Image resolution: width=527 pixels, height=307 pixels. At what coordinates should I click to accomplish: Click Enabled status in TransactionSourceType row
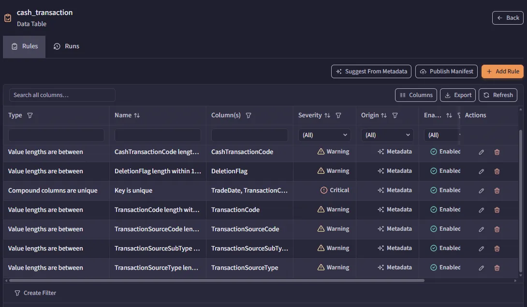445,267
